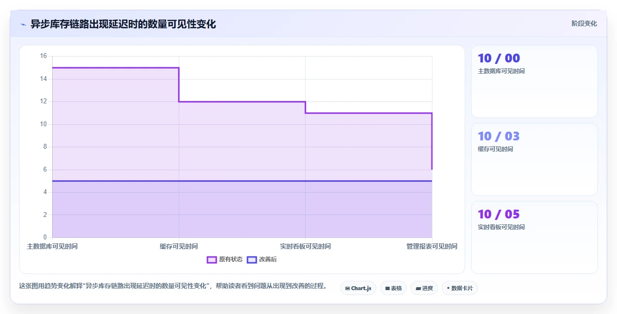Click the y-axis value 16

tap(43, 56)
